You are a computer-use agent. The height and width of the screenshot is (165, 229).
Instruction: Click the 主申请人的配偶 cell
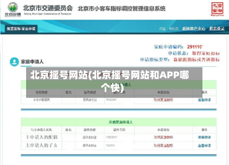[41, 137]
